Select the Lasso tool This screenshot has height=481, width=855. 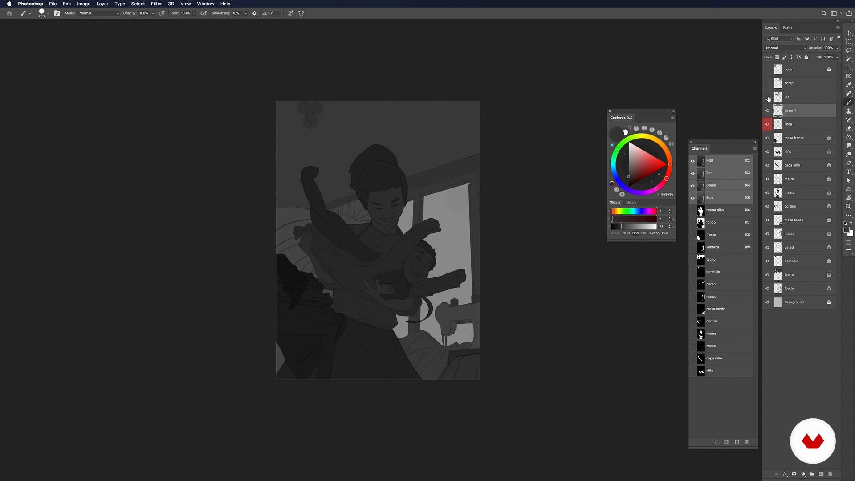[x=848, y=50]
